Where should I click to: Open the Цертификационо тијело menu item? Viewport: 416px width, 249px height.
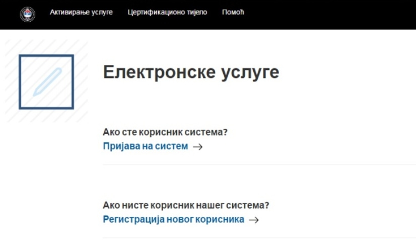coord(167,12)
